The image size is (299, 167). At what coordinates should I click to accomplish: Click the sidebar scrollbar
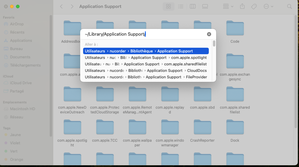click(51, 76)
